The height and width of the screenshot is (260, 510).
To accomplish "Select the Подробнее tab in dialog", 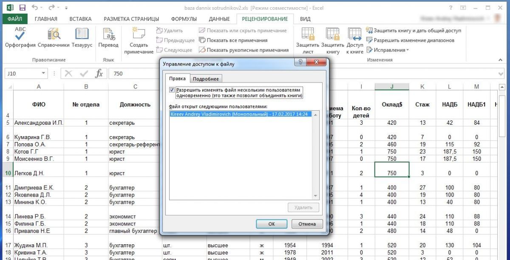I will point(206,79).
